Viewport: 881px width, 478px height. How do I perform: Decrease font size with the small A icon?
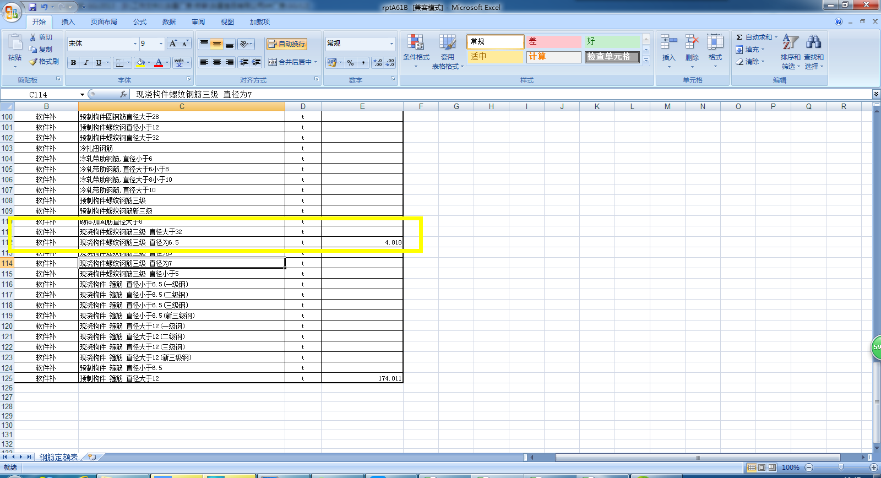pyautogui.click(x=185, y=44)
